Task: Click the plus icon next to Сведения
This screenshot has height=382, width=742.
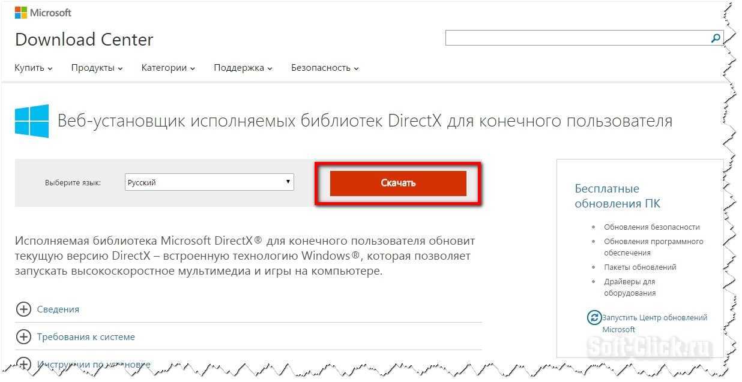Action: [23, 309]
